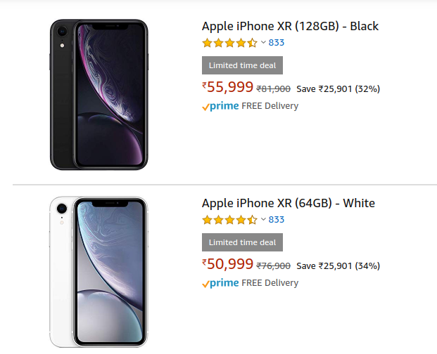Expand rating chevron for the 64GB White iPhone
Image resolution: width=437 pixels, height=354 pixels.
263,219
